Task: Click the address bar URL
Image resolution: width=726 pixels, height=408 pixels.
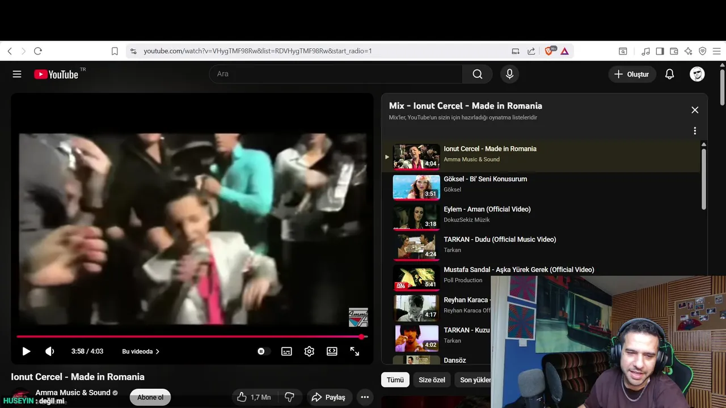Action: point(258,51)
